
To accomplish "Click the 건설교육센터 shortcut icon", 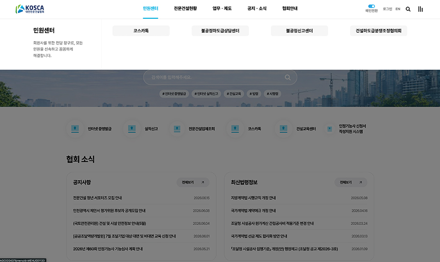I will (283, 129).
